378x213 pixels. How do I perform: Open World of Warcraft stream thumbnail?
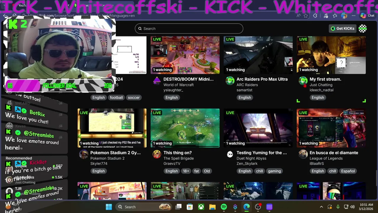pos(185,55)
